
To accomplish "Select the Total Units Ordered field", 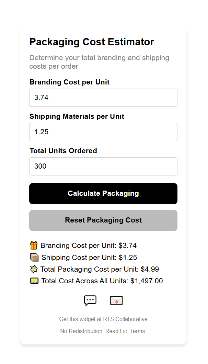I will coord(103,166).
